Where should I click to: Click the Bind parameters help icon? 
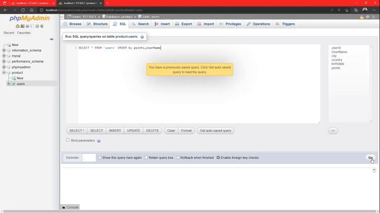tap(99, 141)
